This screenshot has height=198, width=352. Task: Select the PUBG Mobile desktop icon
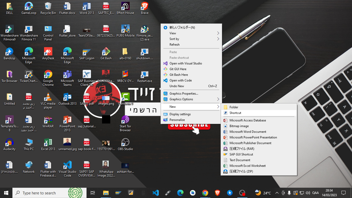[125, 31]
